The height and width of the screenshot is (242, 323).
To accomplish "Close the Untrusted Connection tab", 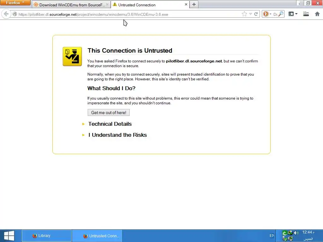I will tap(186, 4).
